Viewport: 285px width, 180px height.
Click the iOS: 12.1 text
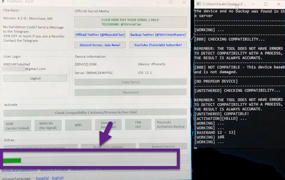pos(145,73)
